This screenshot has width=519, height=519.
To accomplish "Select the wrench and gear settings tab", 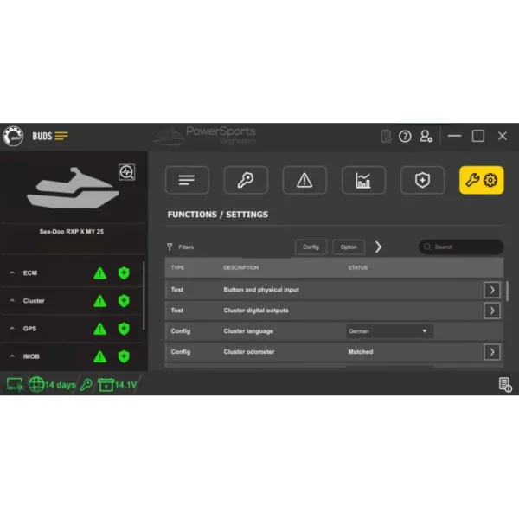I will (x=481, y=180).
